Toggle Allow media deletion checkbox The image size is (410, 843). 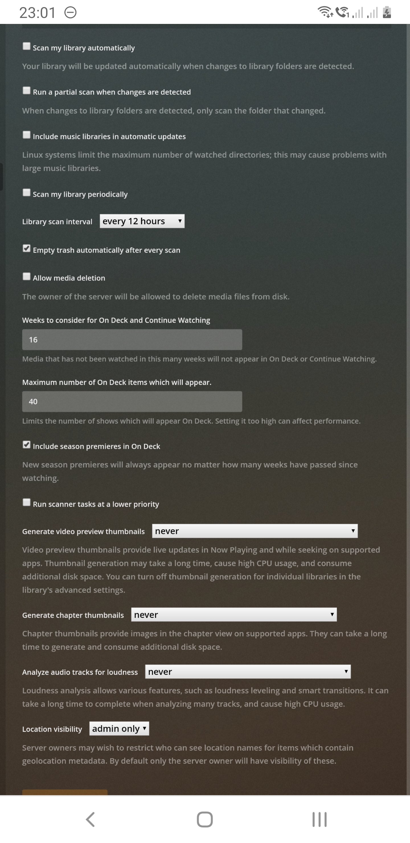[26, 277]
